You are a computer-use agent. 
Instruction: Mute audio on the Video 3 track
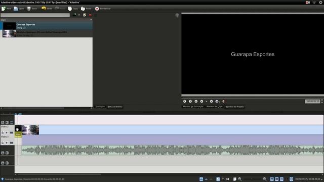pyautogui.click(x=7, y=143)
